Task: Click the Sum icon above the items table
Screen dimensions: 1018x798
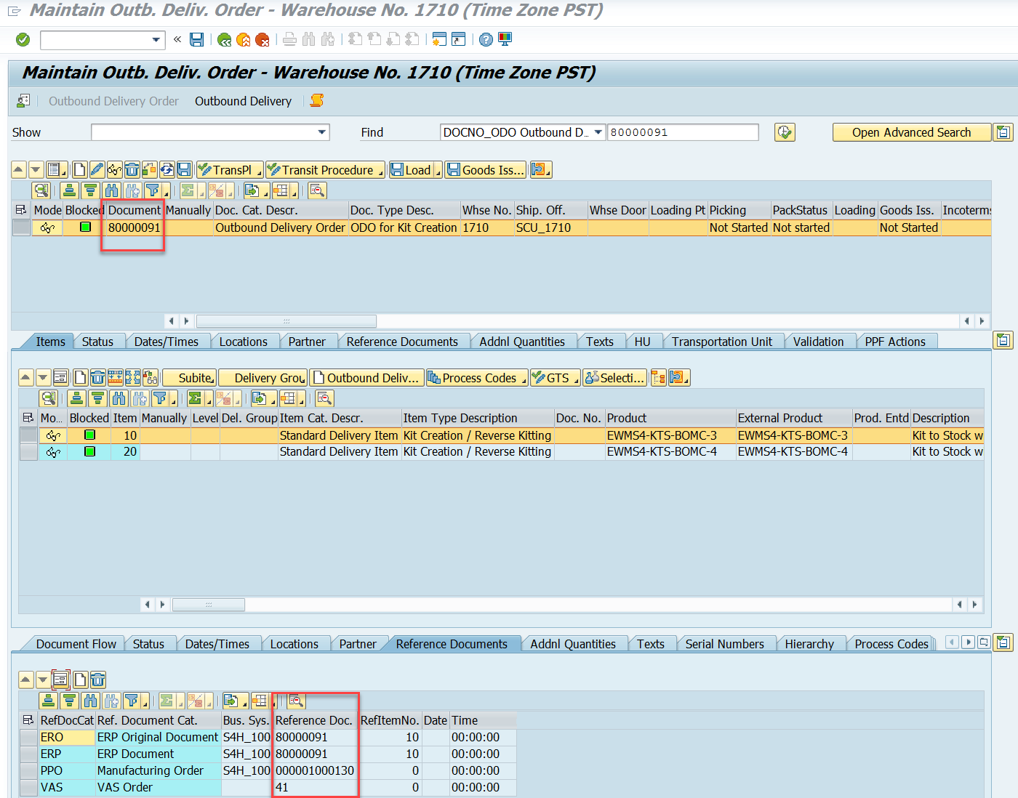Action: coord(195,398)
